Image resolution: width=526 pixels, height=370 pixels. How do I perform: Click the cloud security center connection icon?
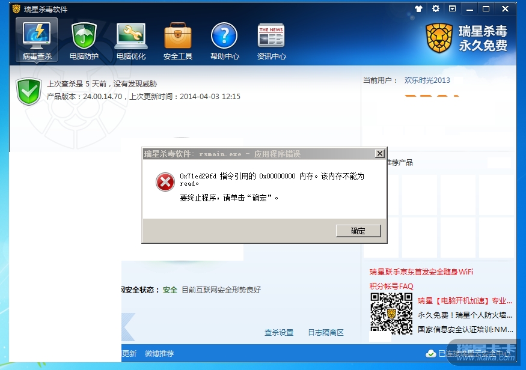(431, 354)
